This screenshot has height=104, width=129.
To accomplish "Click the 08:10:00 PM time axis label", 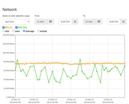I will (34, 102).
